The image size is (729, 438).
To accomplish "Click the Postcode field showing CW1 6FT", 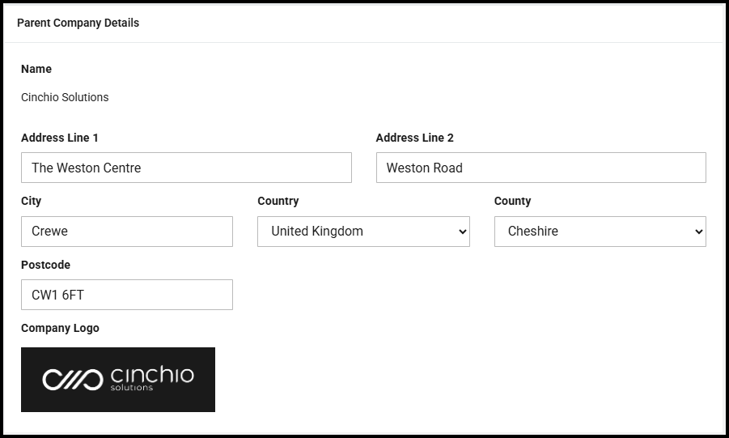I will click(127, 295).
